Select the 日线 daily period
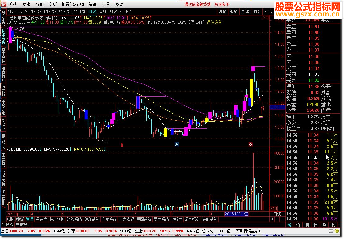 [x=92, y=11]
